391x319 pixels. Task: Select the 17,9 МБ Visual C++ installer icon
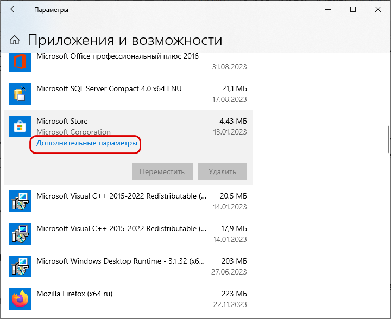(20, 234)
